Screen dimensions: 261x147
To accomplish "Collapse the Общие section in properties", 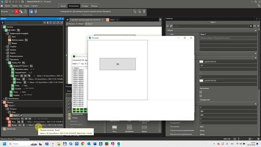I will [x=256, y=31].
